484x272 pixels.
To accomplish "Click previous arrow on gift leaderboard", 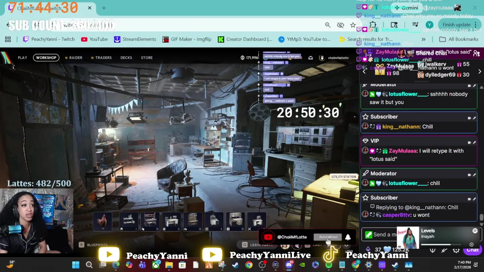I will click(x=364, y=71).
